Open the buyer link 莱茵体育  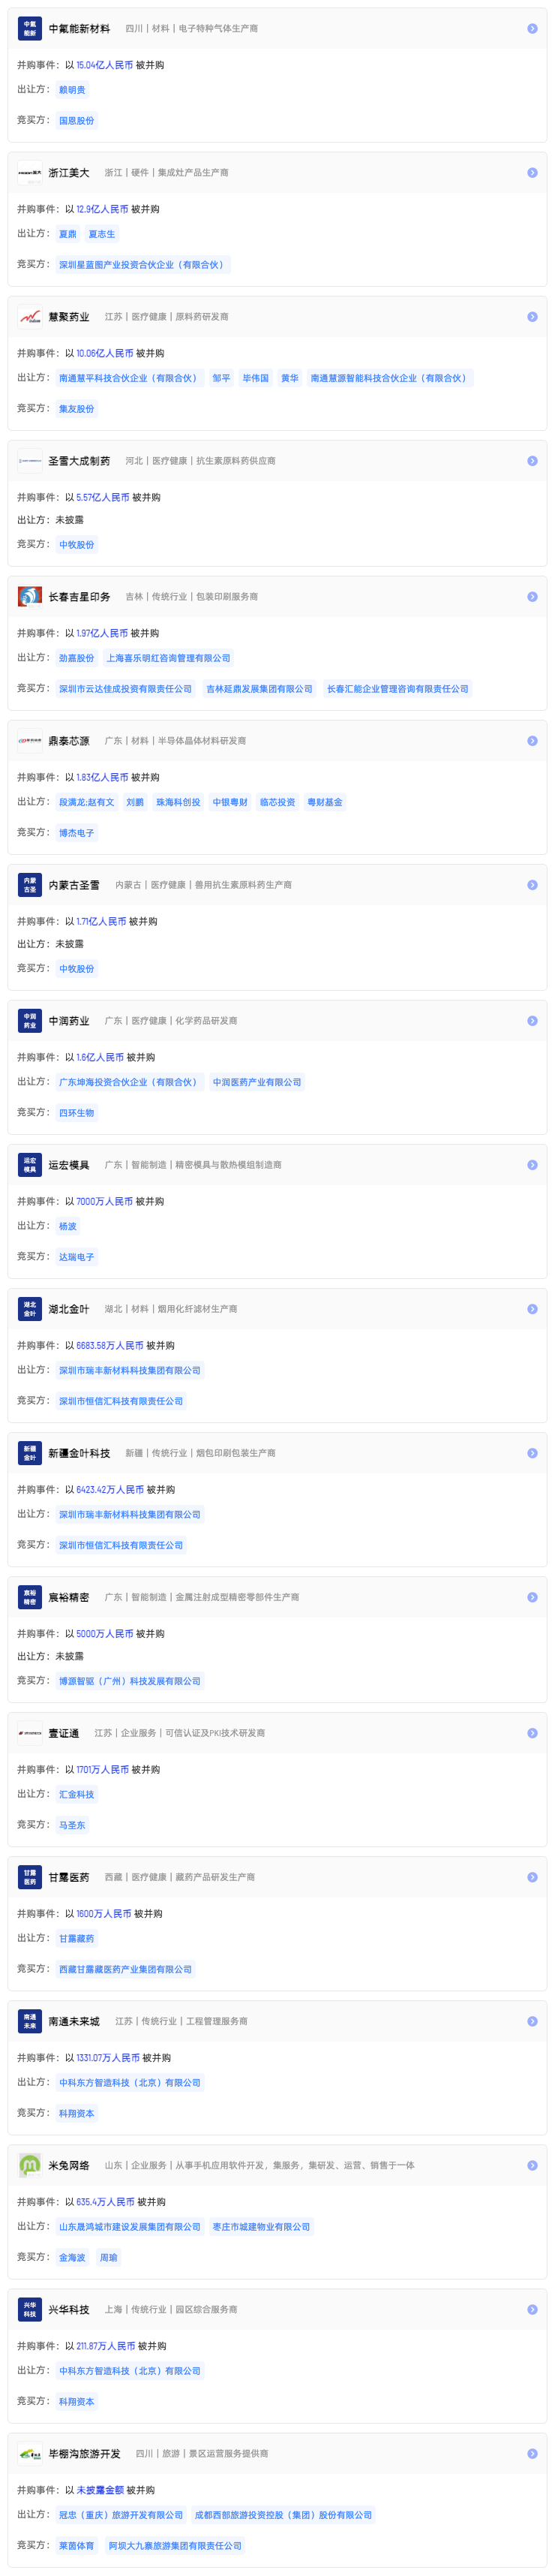[76, 2545]
